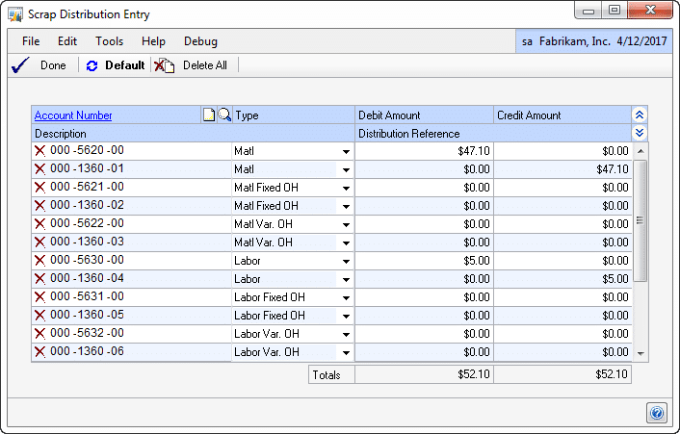This screenshot has height=434, width=680.
Task: Click the red X beside account 000-5620-00
Action: pyautogui.click(x=40, y=151)
